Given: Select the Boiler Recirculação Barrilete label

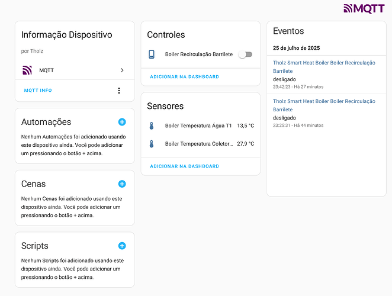Looking at the screenshot, I should click(x=199, y=54).
